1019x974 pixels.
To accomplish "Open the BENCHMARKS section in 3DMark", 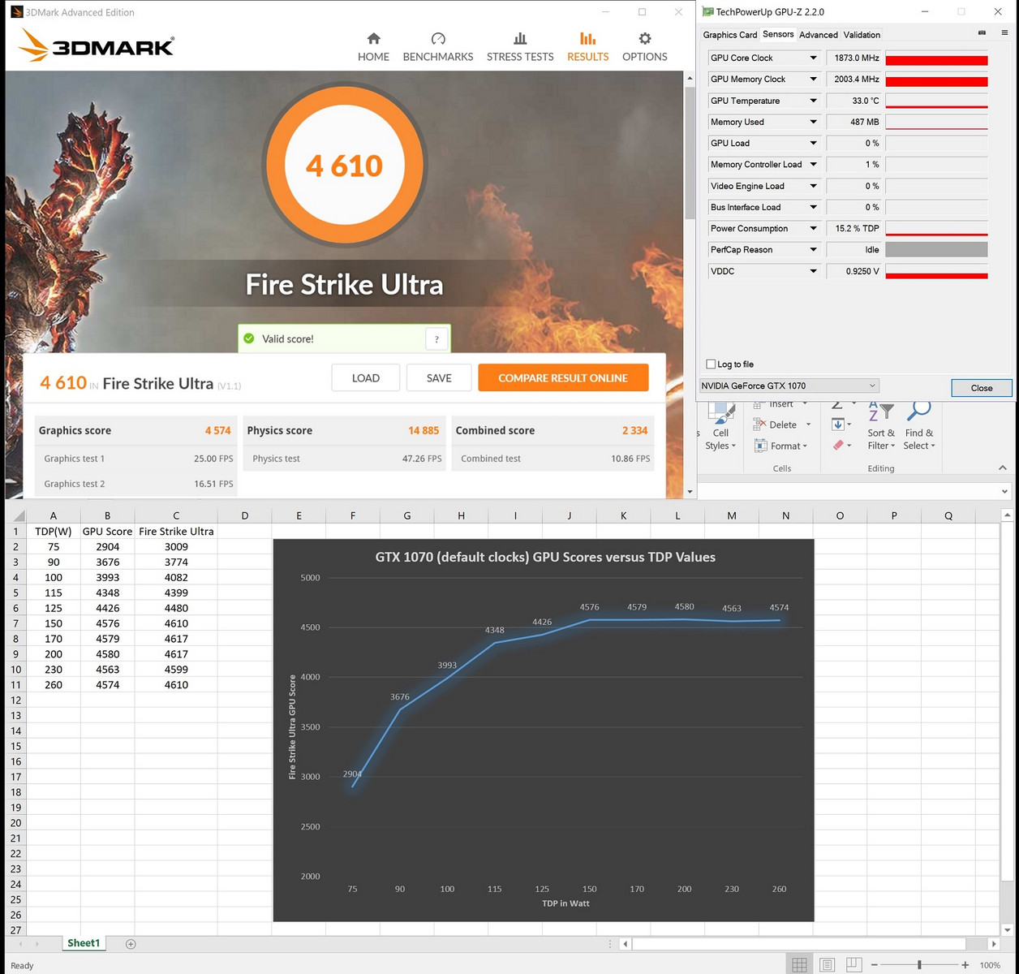I will click(438, 47).
